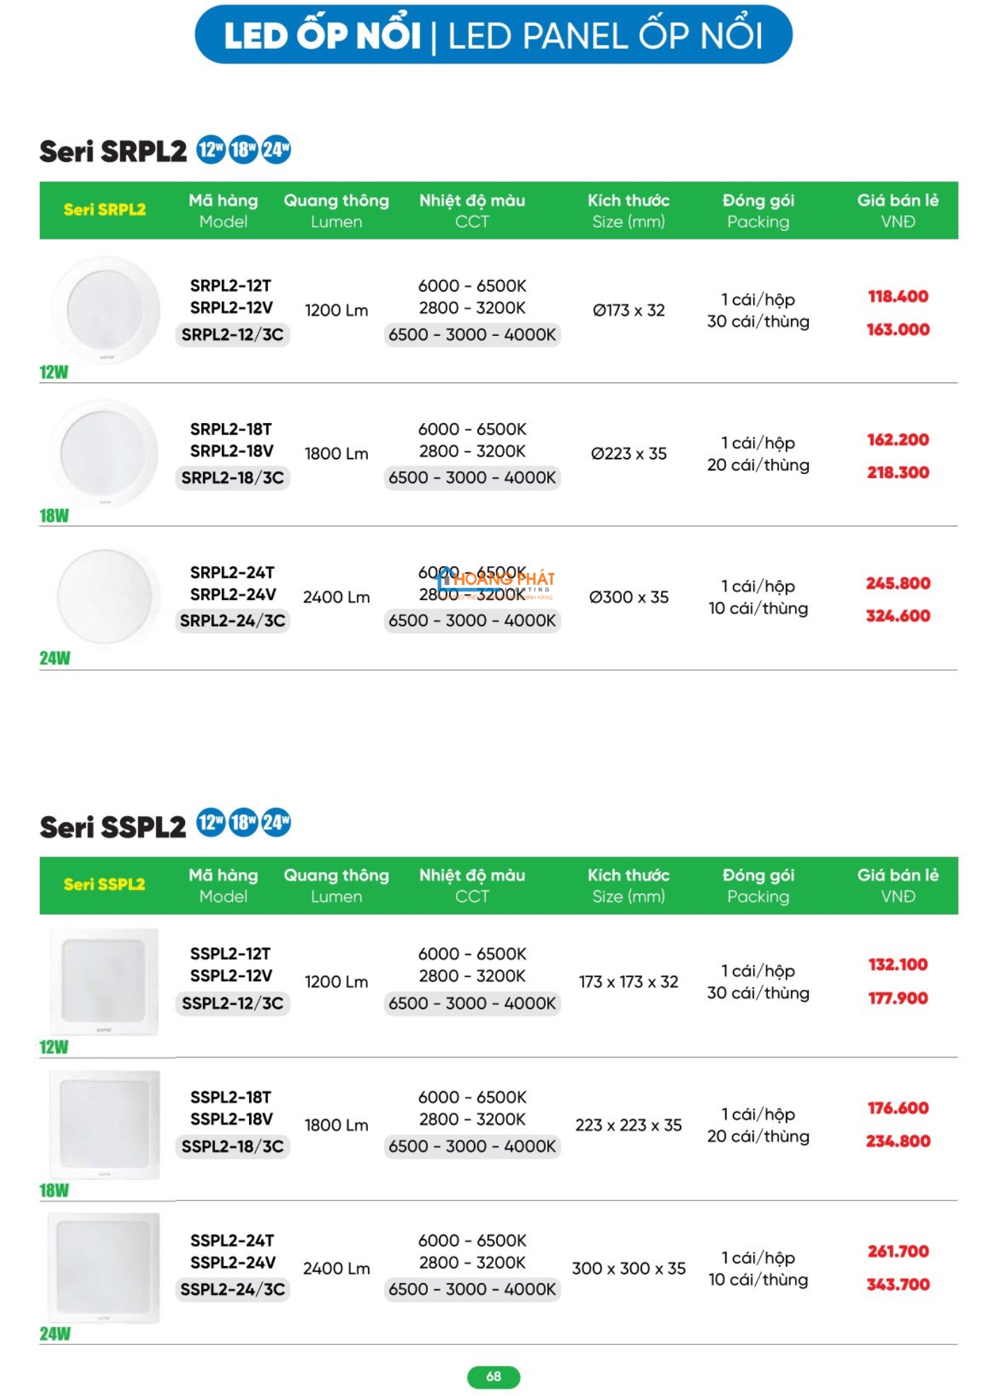Click the 18W badge beside Seri SRPL2 heading

pos(243,149)
